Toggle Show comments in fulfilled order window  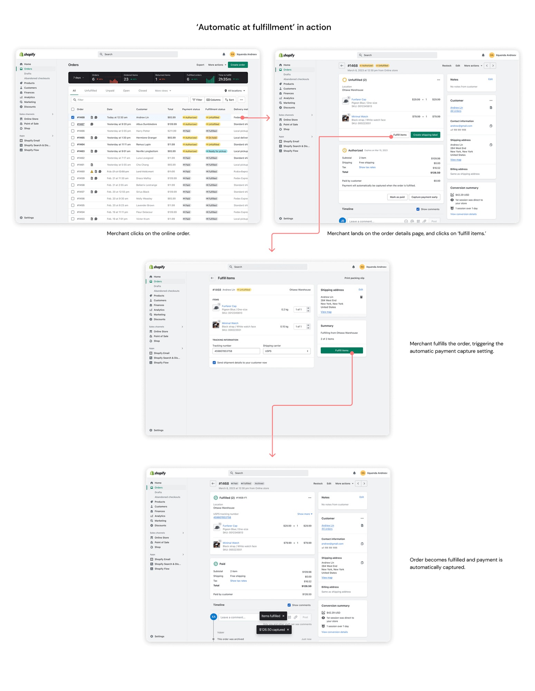click(x=289, y=605)
